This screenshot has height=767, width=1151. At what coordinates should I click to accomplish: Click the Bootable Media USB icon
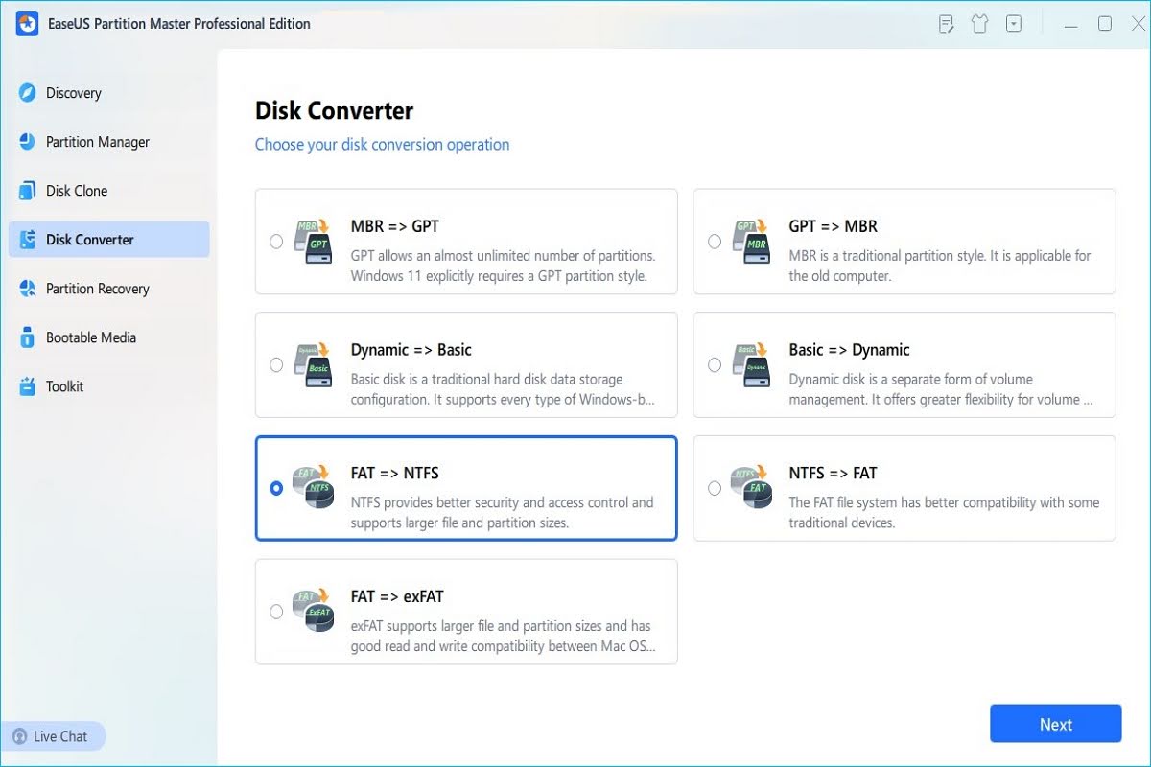[27, 337]
